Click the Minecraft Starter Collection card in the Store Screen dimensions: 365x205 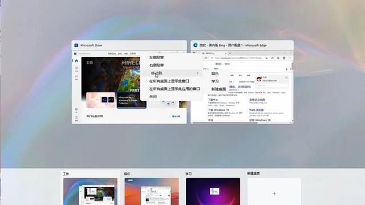[131, 100]
